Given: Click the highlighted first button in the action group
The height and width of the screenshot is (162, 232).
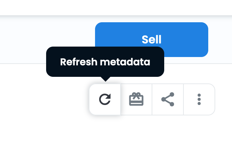Looking at the screenshot, I should coord(105,99).
